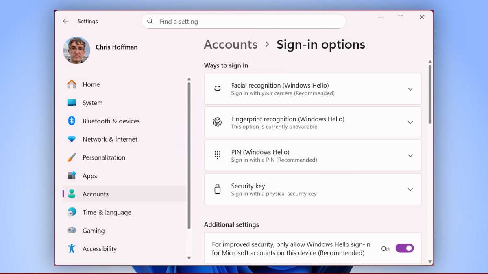488x274 pixels.
Task: Click the Find a setting search box
Action: point(244,21)
